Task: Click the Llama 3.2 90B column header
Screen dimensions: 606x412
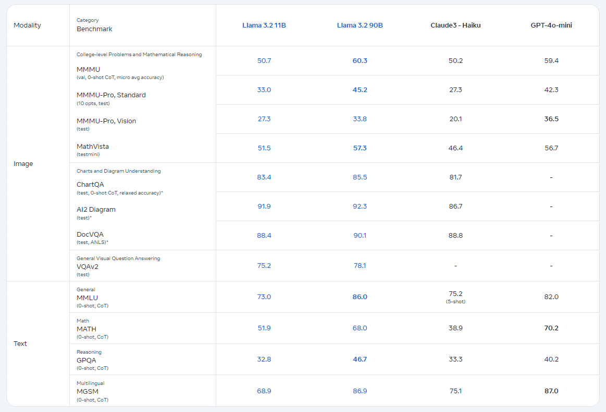Action: coord(360,25)
